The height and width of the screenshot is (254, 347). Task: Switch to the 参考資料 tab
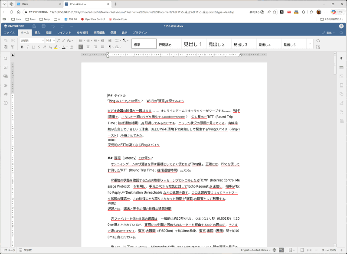tap(82, 33)
